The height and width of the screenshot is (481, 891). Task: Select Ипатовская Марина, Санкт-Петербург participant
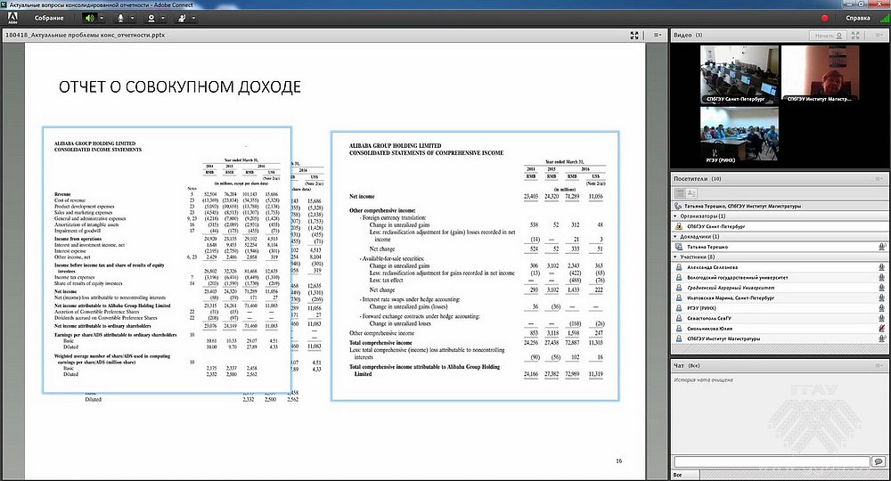click(780, 298)
